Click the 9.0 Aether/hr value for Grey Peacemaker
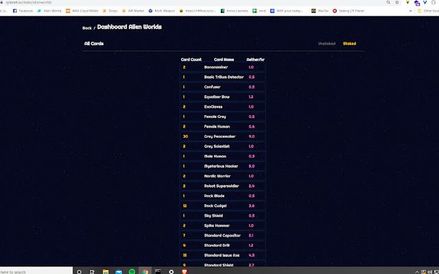The image size is (439, 274). coord(252,136)
